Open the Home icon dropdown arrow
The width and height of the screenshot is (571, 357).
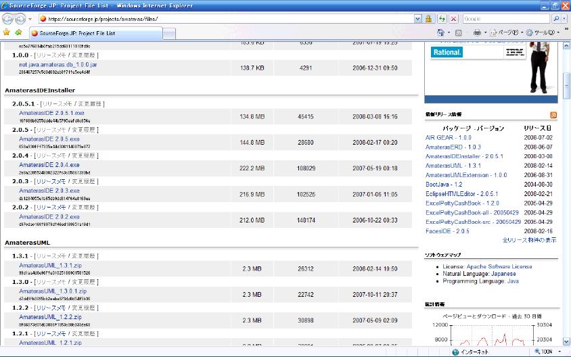449,32
